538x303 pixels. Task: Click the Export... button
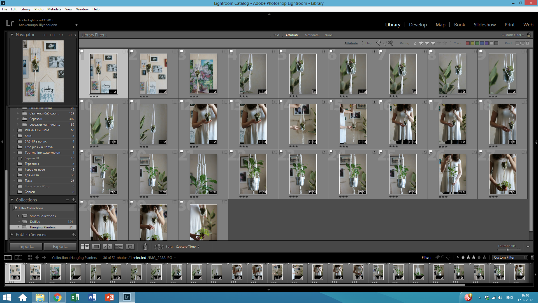click(60, 247)
